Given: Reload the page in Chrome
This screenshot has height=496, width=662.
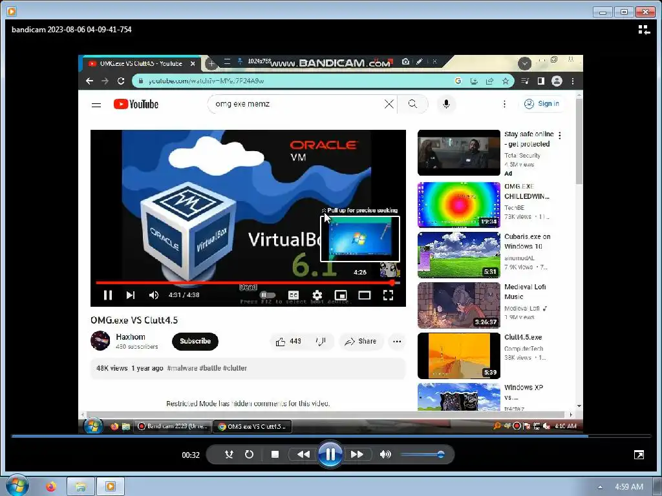Looking at the screenshot, I should 121,81.
